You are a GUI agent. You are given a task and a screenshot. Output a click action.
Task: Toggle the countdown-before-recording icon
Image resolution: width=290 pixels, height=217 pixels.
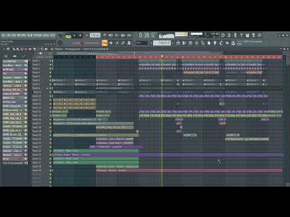coord(117,36)
